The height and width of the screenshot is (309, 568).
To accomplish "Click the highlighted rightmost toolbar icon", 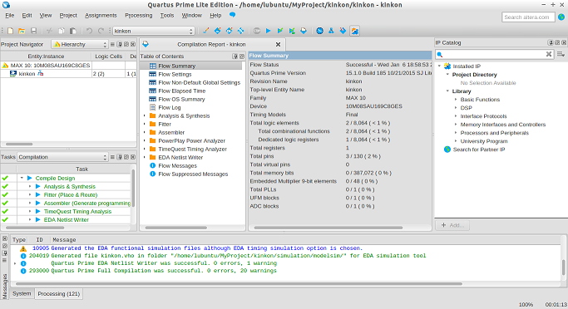I will click(354, 31).
